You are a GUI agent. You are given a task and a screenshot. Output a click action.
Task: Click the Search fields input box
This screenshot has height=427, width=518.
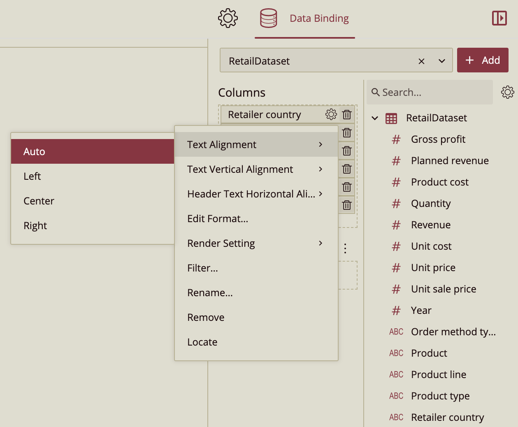pyautogui.click(x=430, y=92)
